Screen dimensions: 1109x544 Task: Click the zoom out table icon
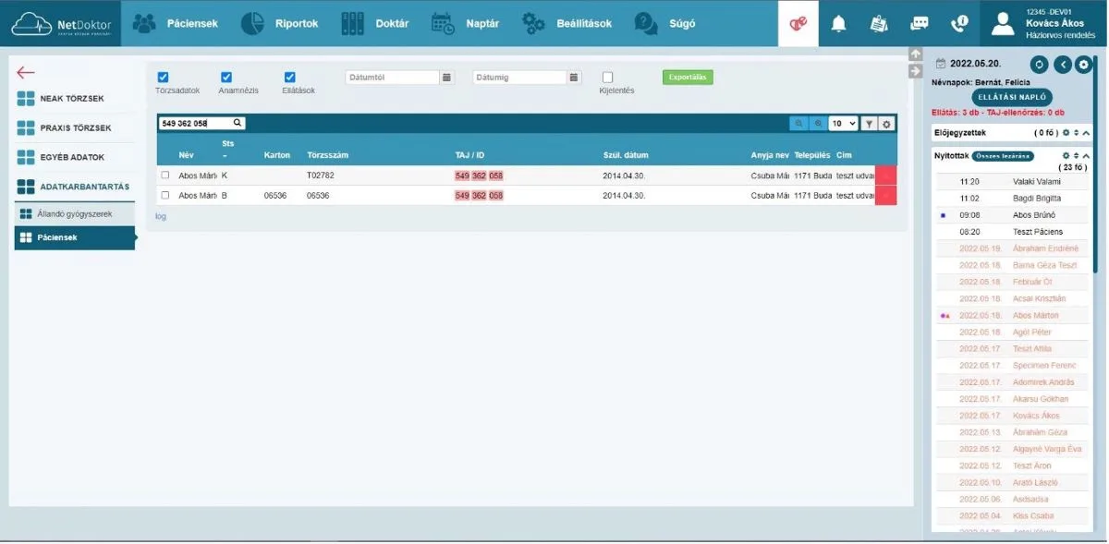coord(798,124)
